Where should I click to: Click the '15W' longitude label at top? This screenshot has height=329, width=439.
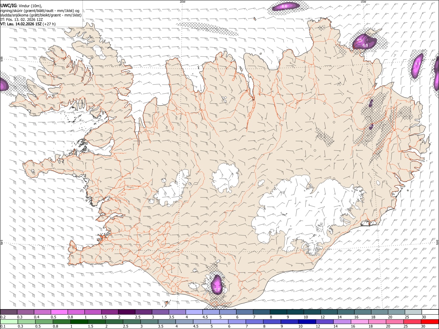[363, 2]
